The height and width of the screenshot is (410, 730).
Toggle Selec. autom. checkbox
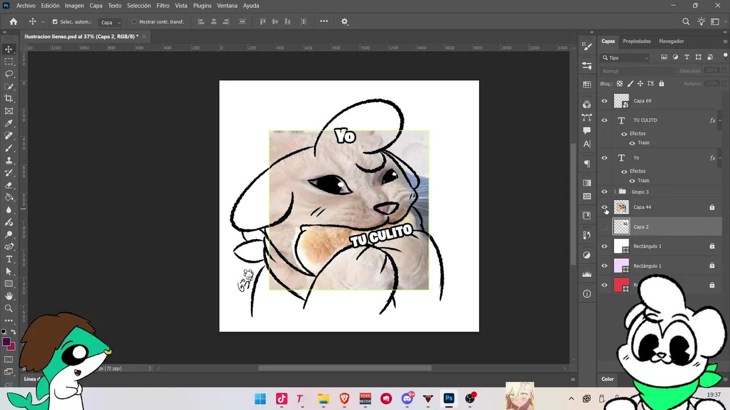click(55, 22)
